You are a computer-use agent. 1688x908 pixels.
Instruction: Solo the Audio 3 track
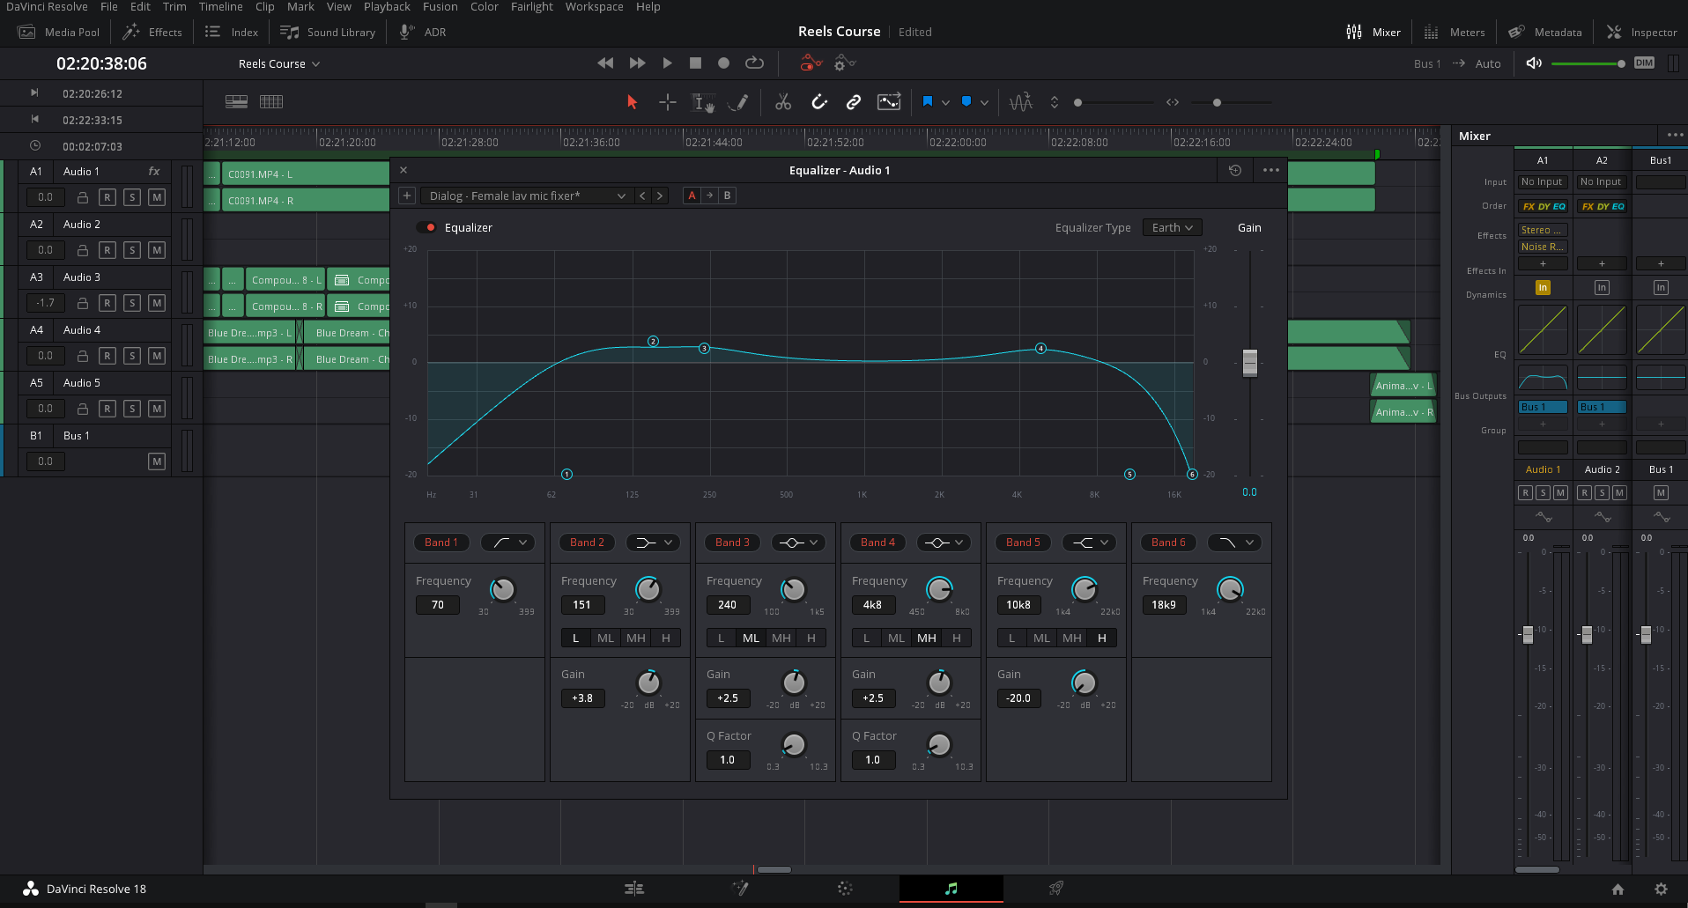[x=132, y=303]
